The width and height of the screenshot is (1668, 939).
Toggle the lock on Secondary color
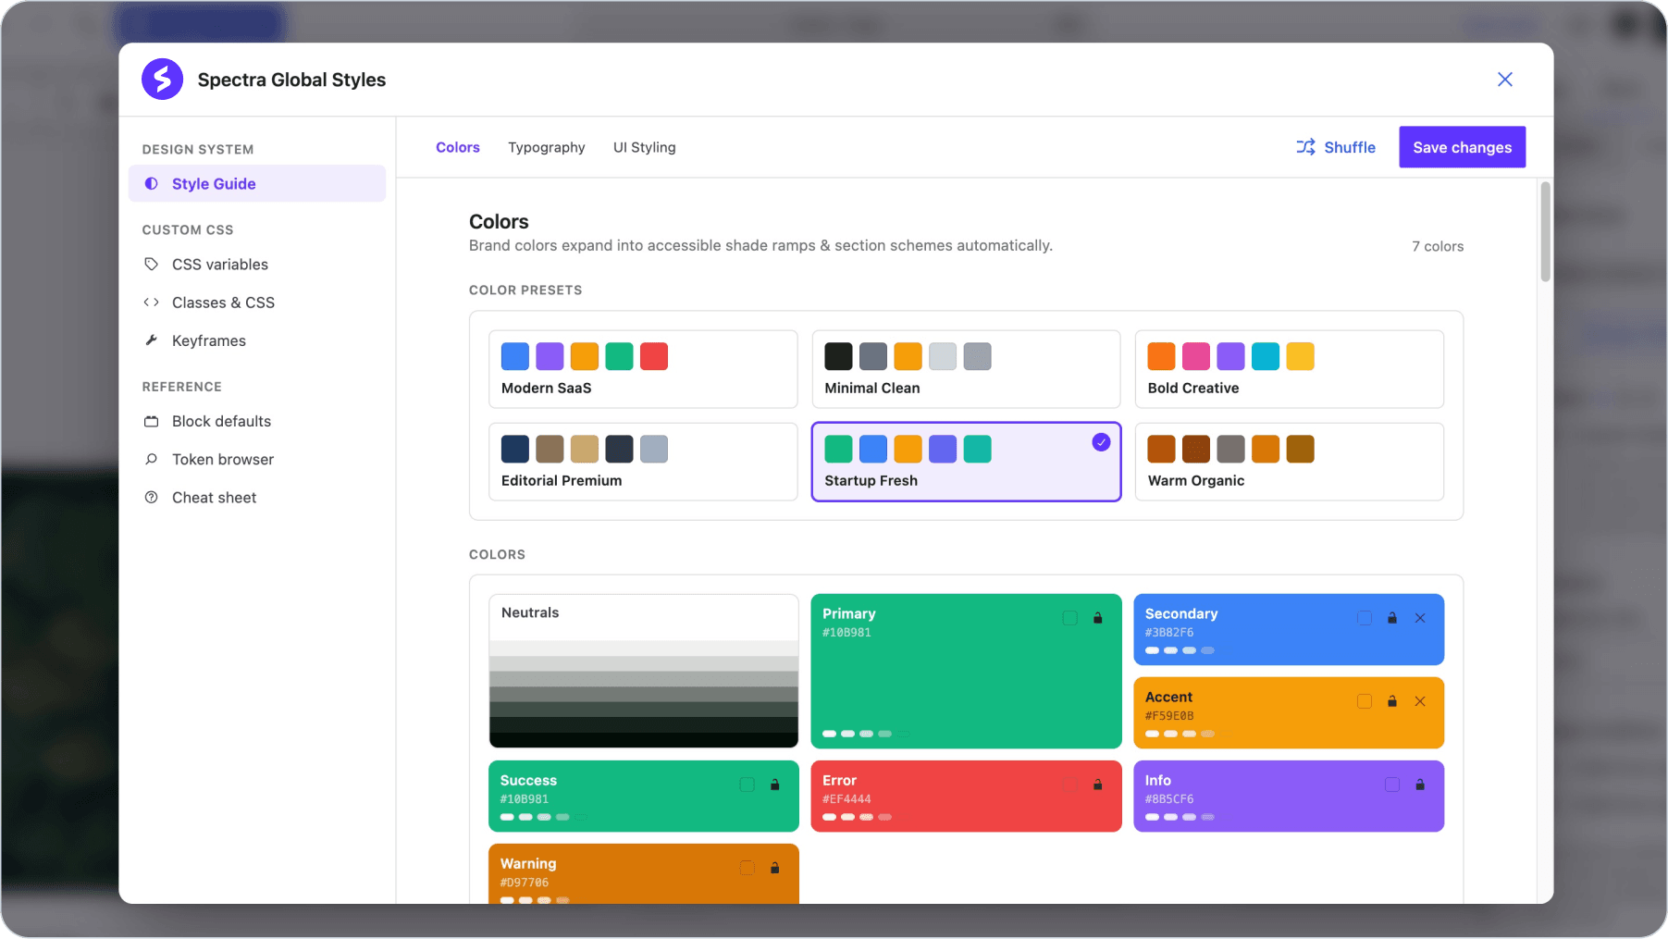point(1392,618)
